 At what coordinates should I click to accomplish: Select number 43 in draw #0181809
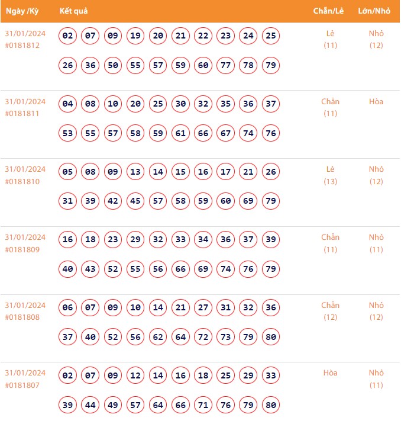coord(90,269)
